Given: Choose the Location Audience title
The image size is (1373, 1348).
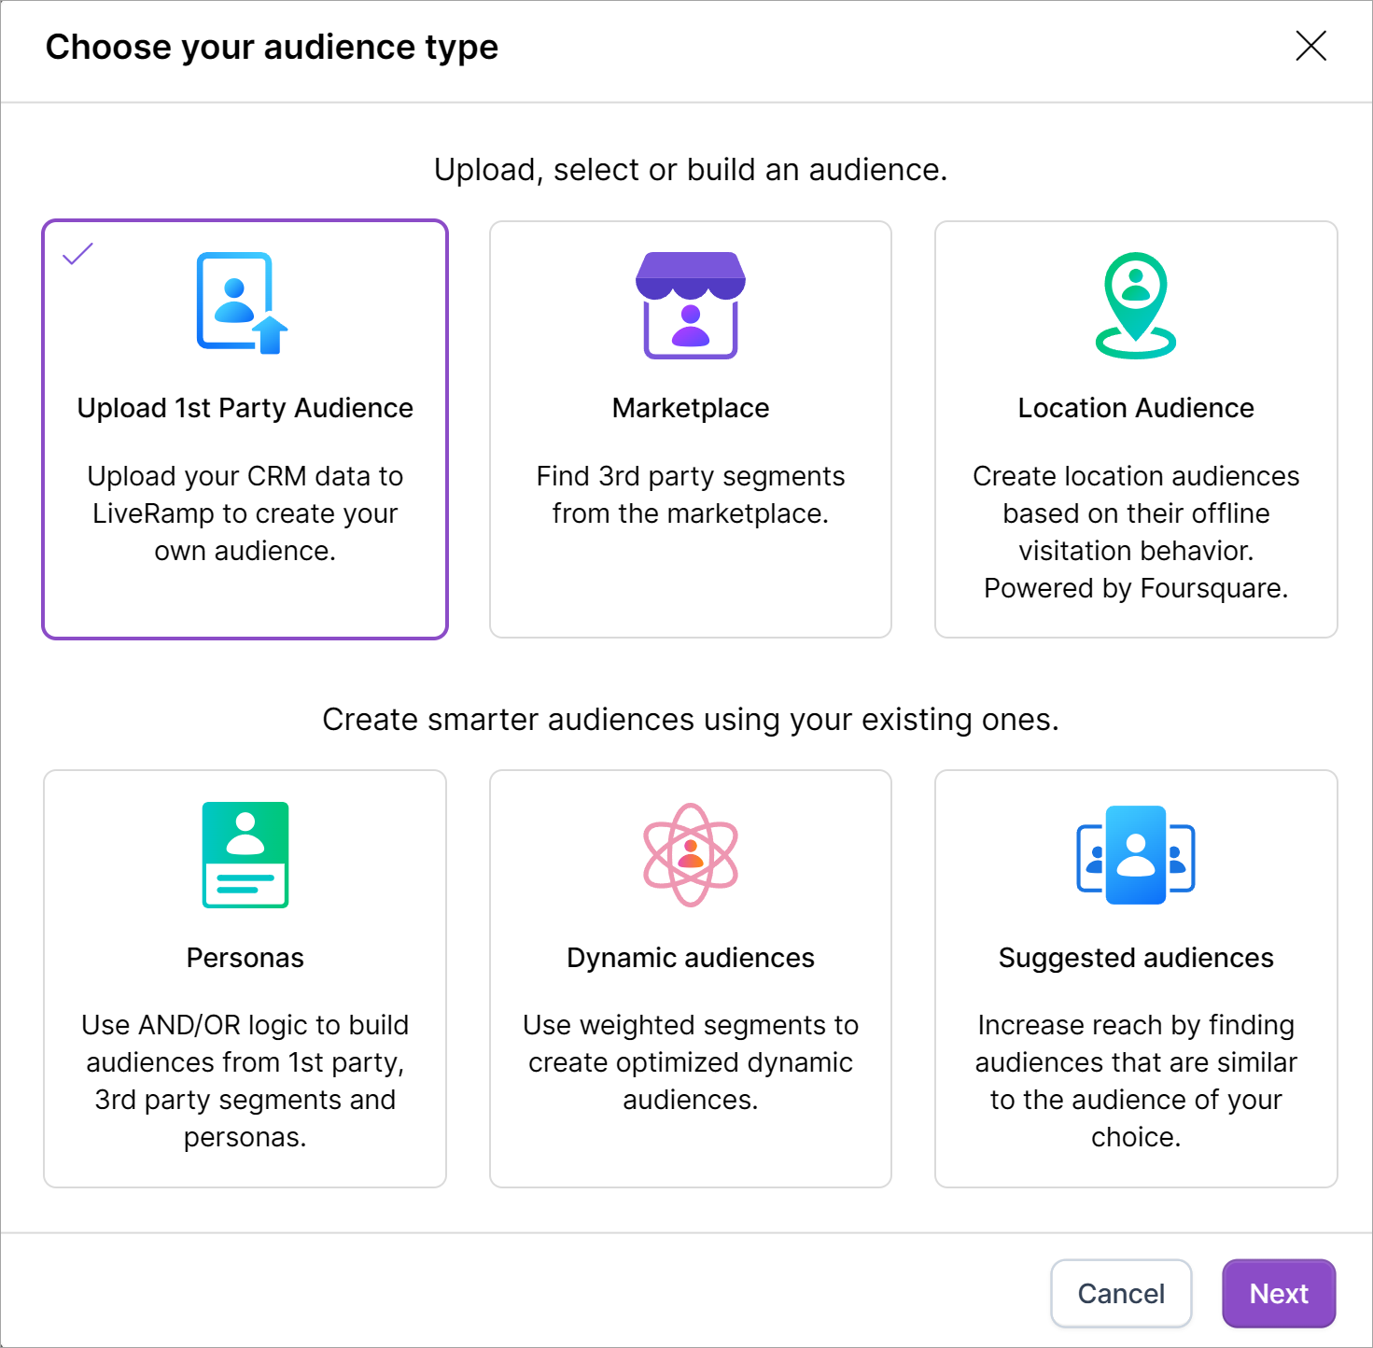Looking at the screenshot, I should (x=1135, y=408).
